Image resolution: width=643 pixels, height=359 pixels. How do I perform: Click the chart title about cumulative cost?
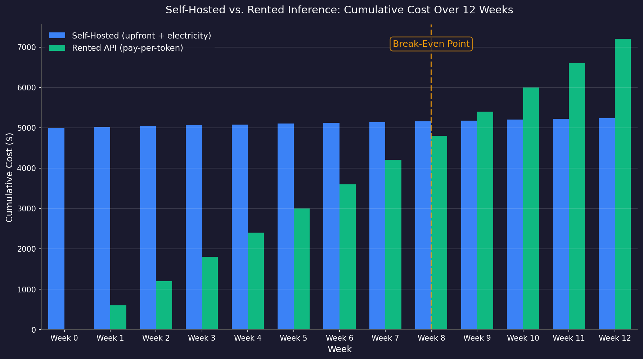pos(339,10)
